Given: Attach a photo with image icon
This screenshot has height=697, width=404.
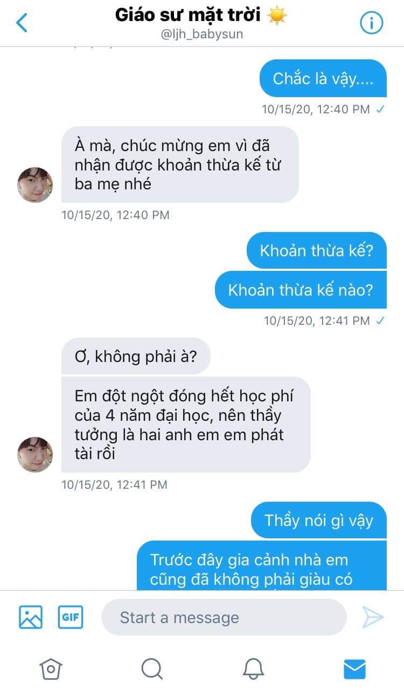Looking at the screenshot, I should [x=31, y=617].
